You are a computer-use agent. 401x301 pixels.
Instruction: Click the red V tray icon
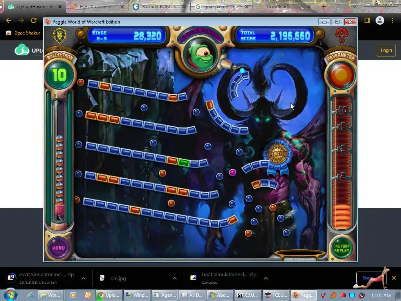click(x=323, y=296)
